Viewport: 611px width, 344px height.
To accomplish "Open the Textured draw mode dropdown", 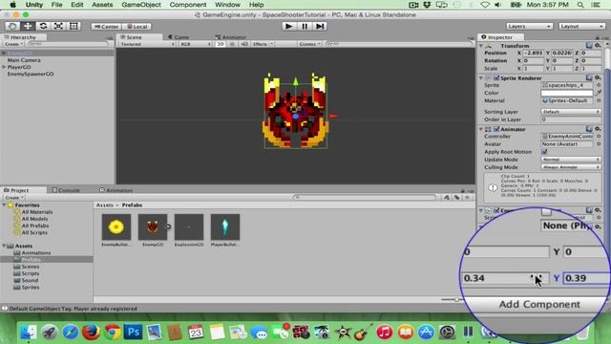I will click(x=147, y=44).
